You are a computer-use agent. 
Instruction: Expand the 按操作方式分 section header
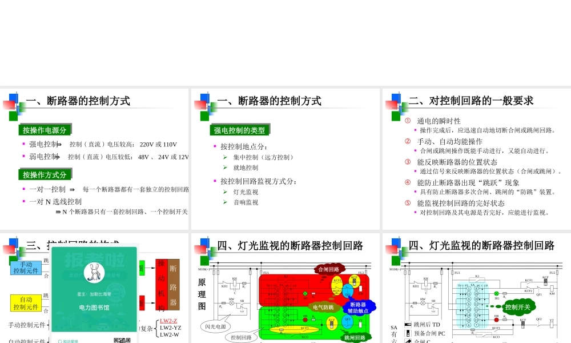pos(45,175)
